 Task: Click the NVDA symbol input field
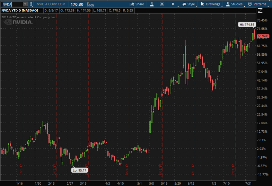tap(12, 4)
